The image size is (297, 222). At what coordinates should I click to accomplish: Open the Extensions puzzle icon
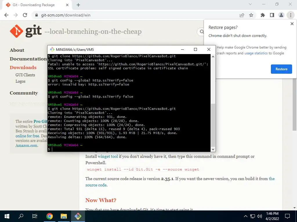tap(263, 15)
